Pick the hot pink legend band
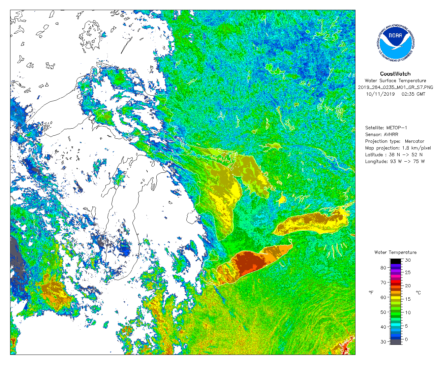This screenshot has width=436, height=365. [x=396, y=276]
